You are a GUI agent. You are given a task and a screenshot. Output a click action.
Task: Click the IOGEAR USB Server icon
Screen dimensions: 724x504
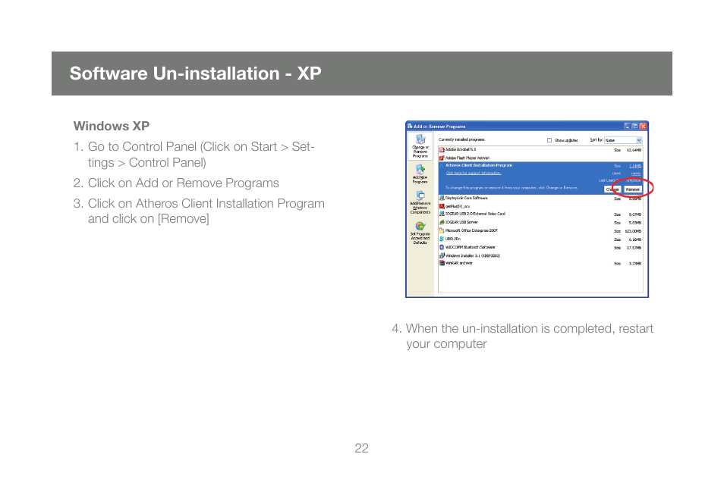click(442, 222)
